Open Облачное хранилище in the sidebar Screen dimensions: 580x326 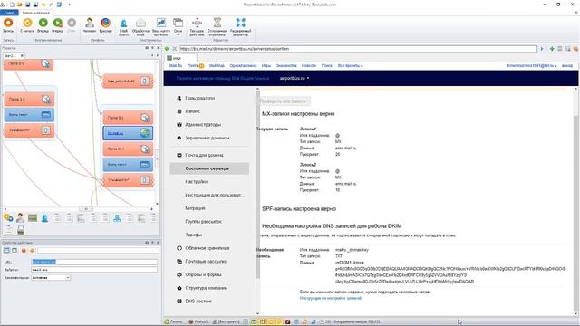pos(208,248)
